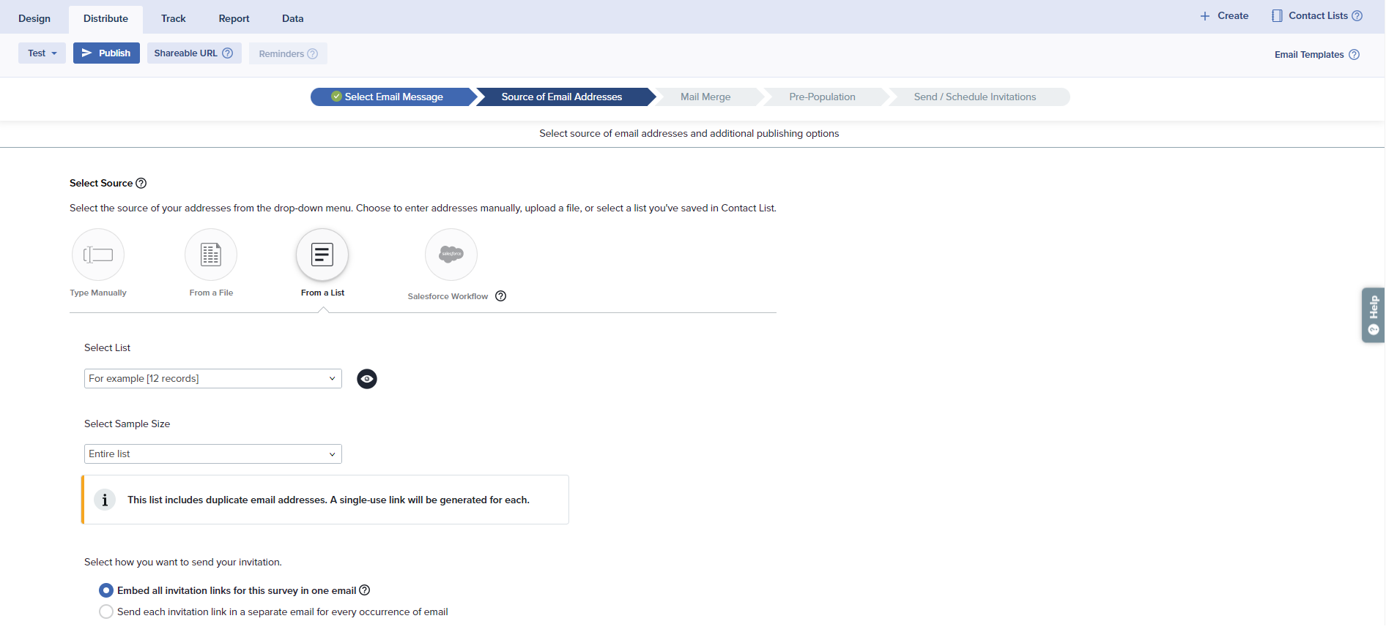Image resolution: width=1386 pixels, height=632 pixels.
Task: Select the From a List source icon
Action: [x=322, y=255]
